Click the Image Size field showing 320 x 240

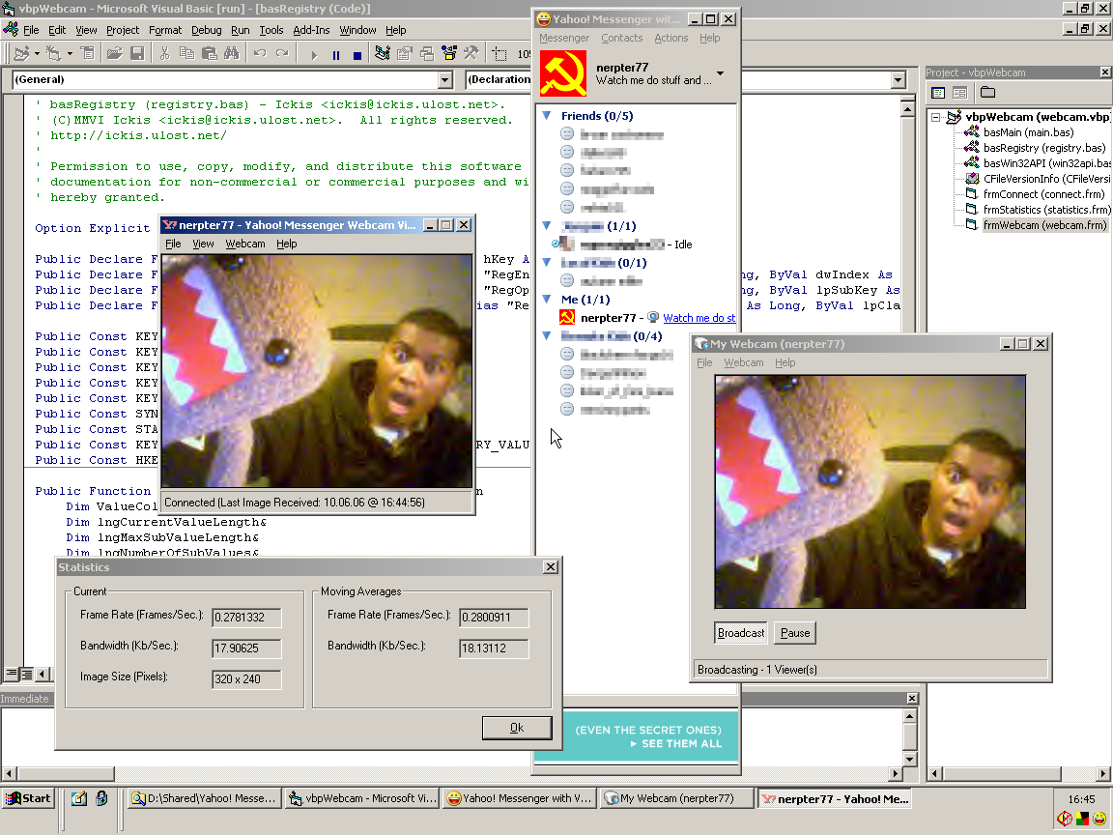click(246, 678)
